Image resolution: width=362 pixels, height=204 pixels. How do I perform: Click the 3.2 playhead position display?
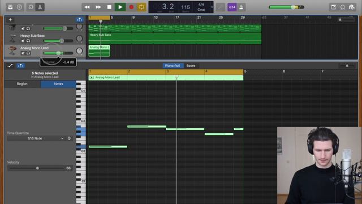(x=168, y=6)
